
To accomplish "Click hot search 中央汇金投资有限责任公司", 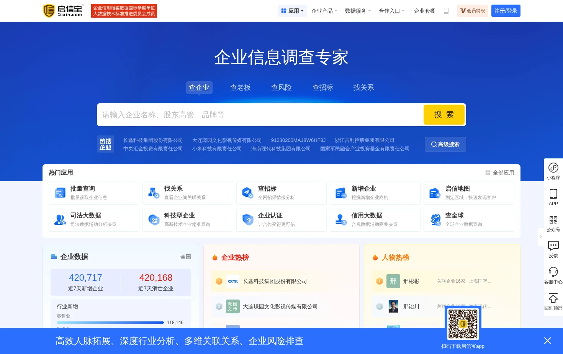I will coord(153,149).
